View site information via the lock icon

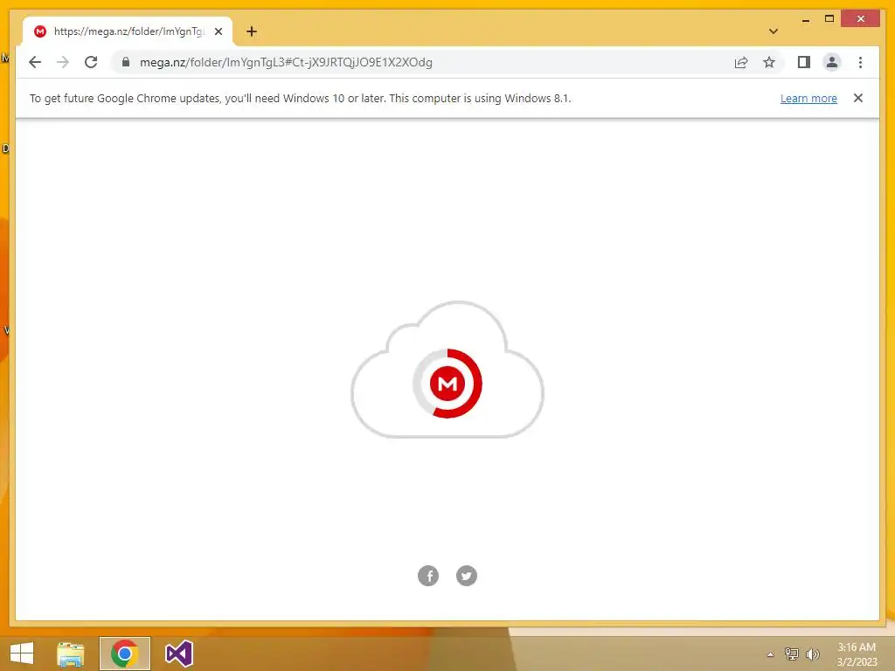point(126,62)
